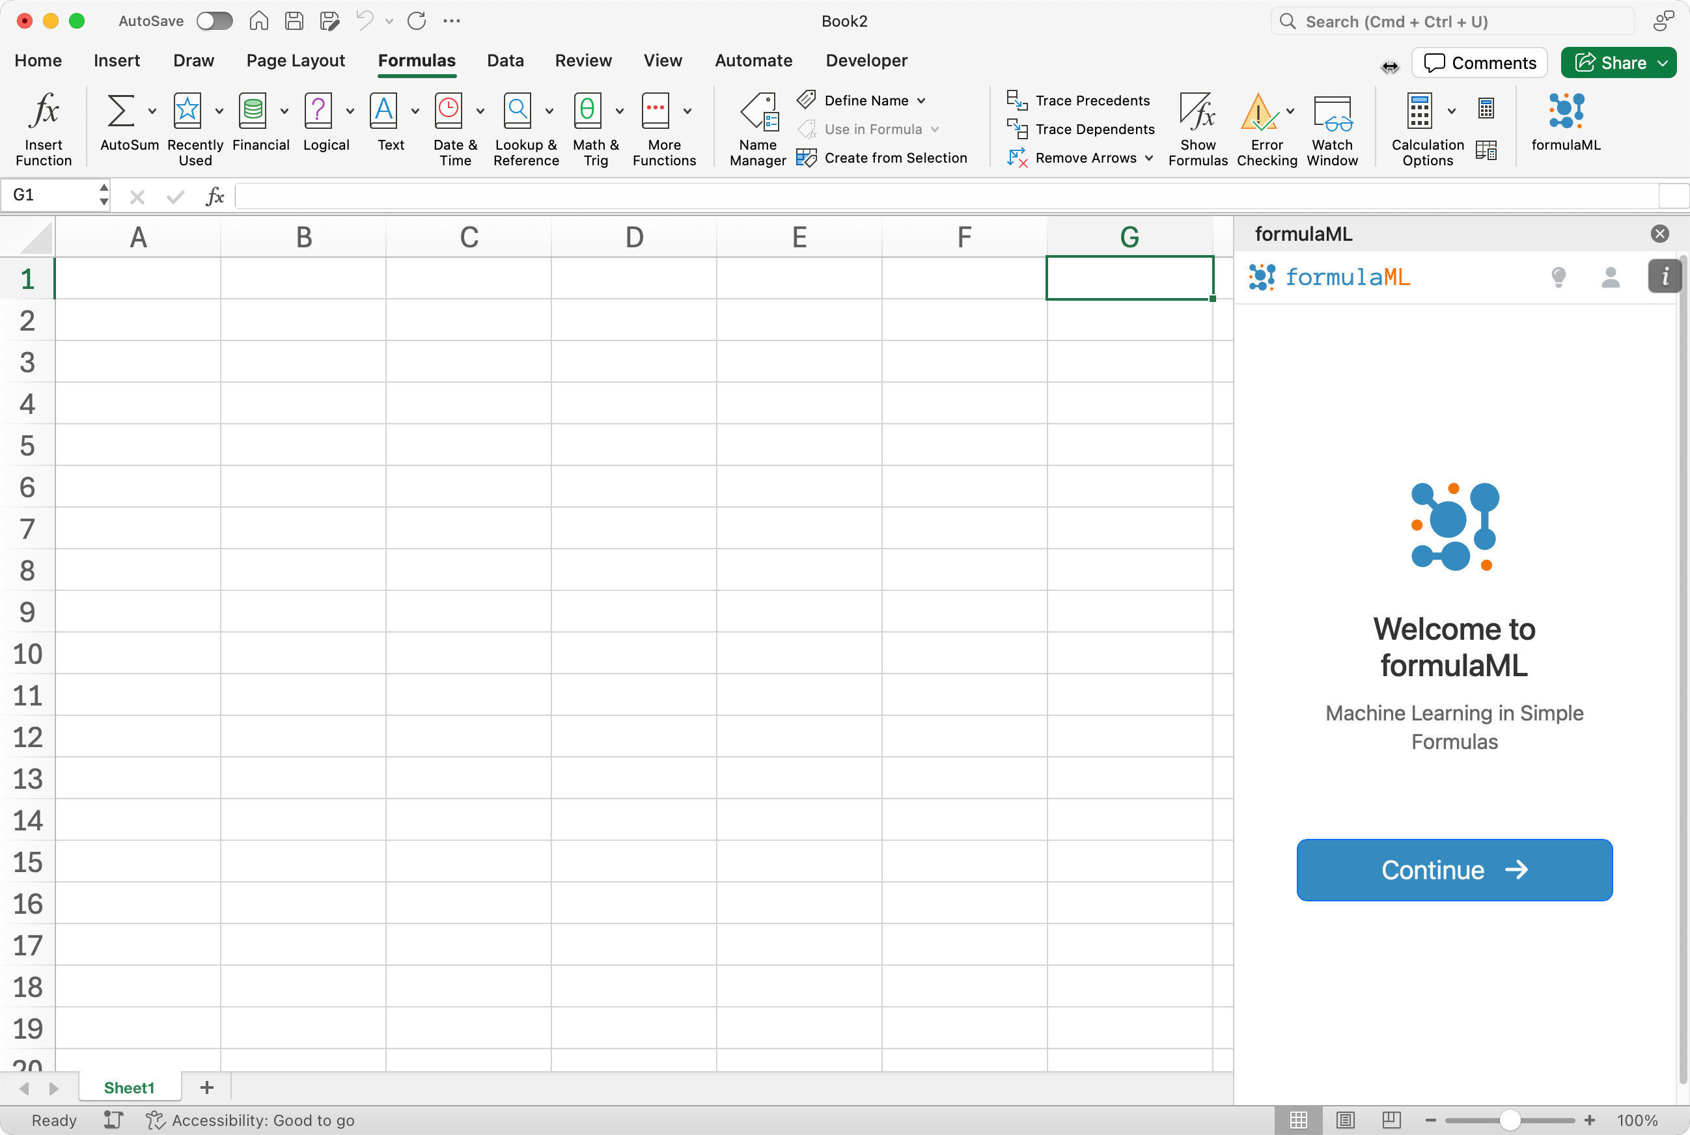Switch to Page Layout view in status bar
The image size is (1690, 1135).
tap(1344, 1120)
